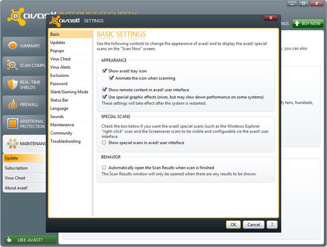Select Virus Chest in settings list
The width and height of the screenshot is (327, 247).
pos(60,59)
